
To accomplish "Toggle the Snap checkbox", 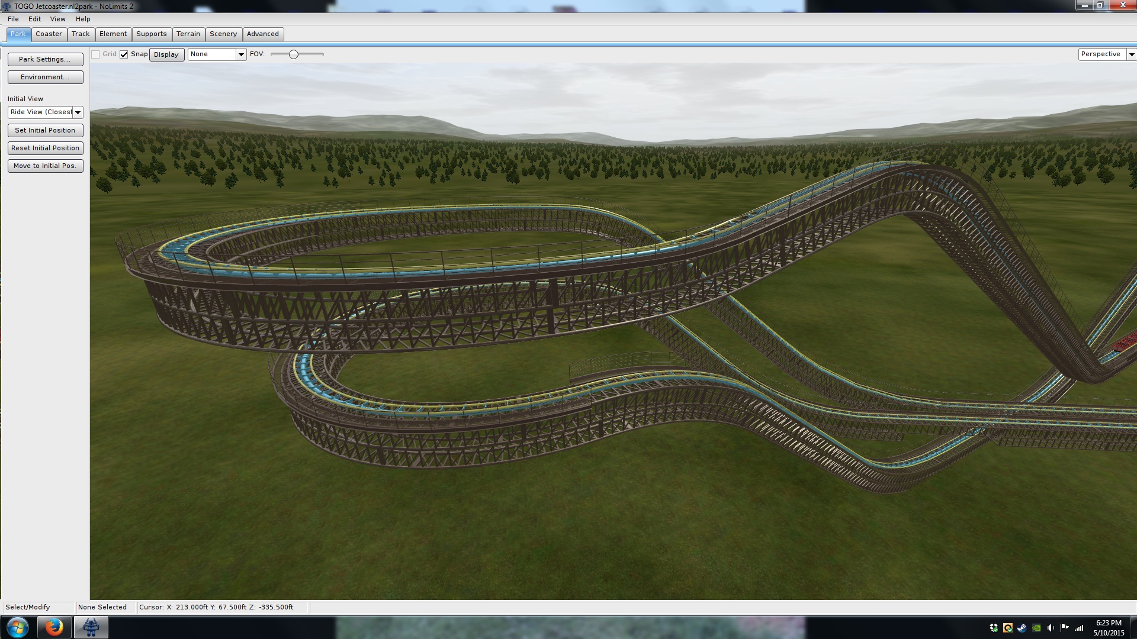I will [x=124, y=54].
